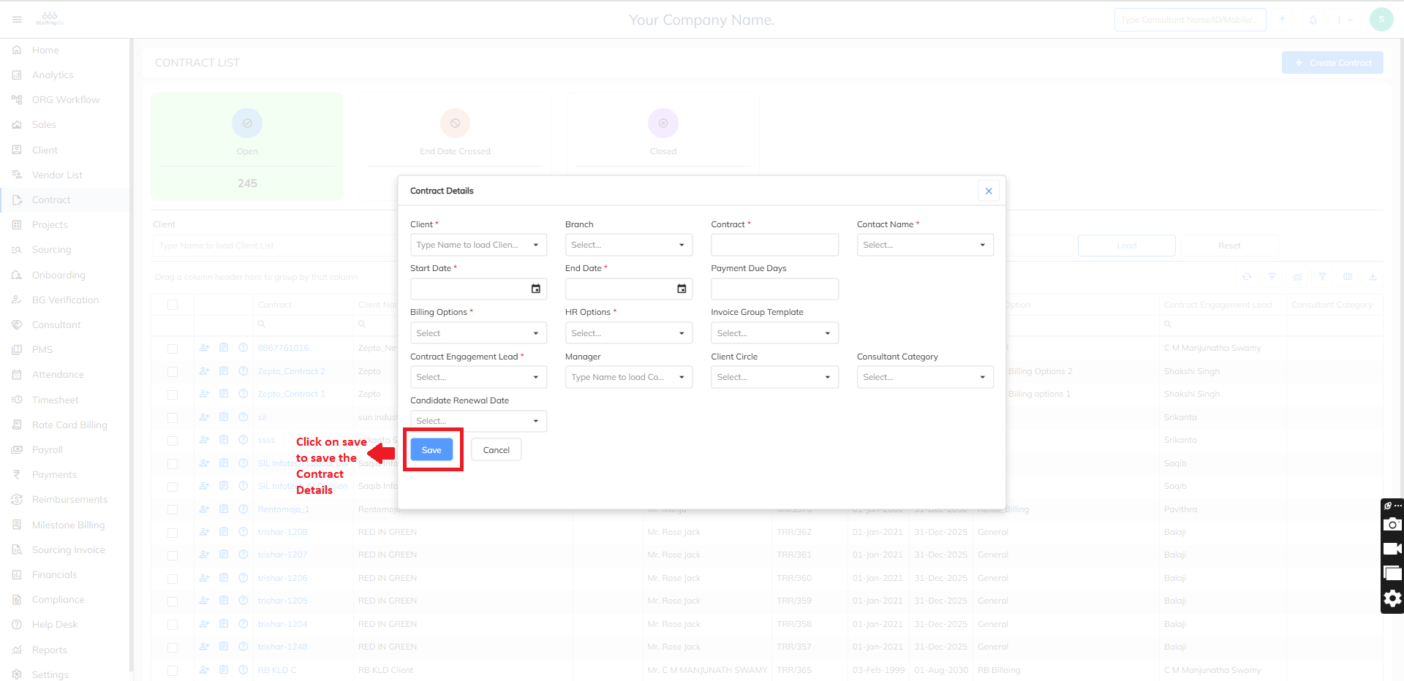
Task: Save the contract details
Action: [x=431, y=449]
